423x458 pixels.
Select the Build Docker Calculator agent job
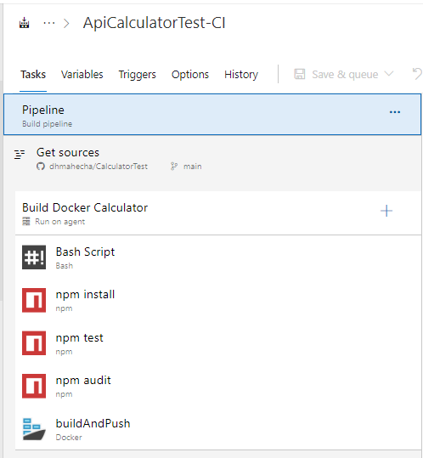218,213
